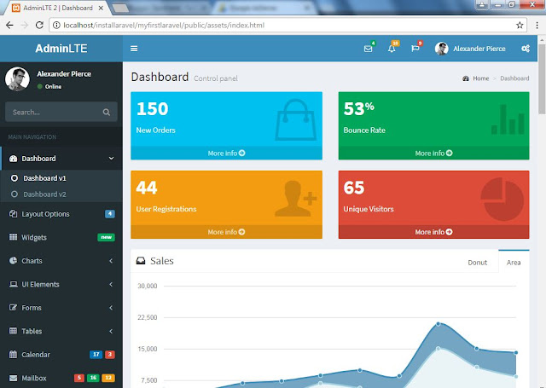Click the Tables grid icon in sidebar
This screenshot has width=546, height=388.
click(14, 331)
